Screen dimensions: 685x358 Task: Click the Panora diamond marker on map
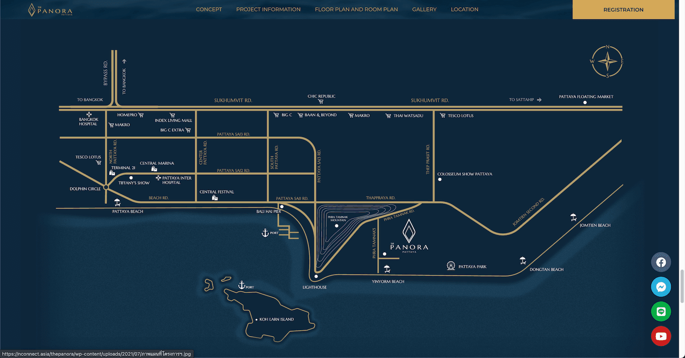[x=409, y=231]
